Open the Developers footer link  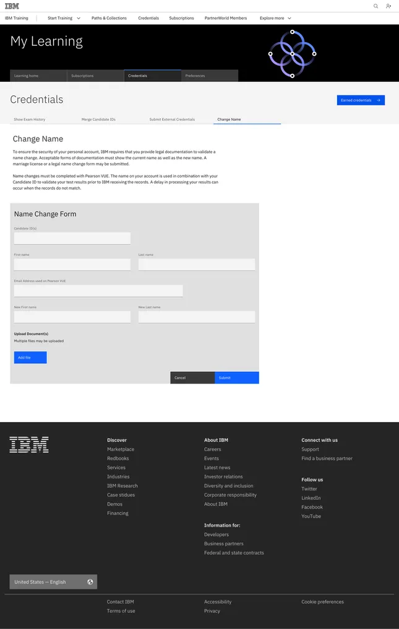(217, 535)
